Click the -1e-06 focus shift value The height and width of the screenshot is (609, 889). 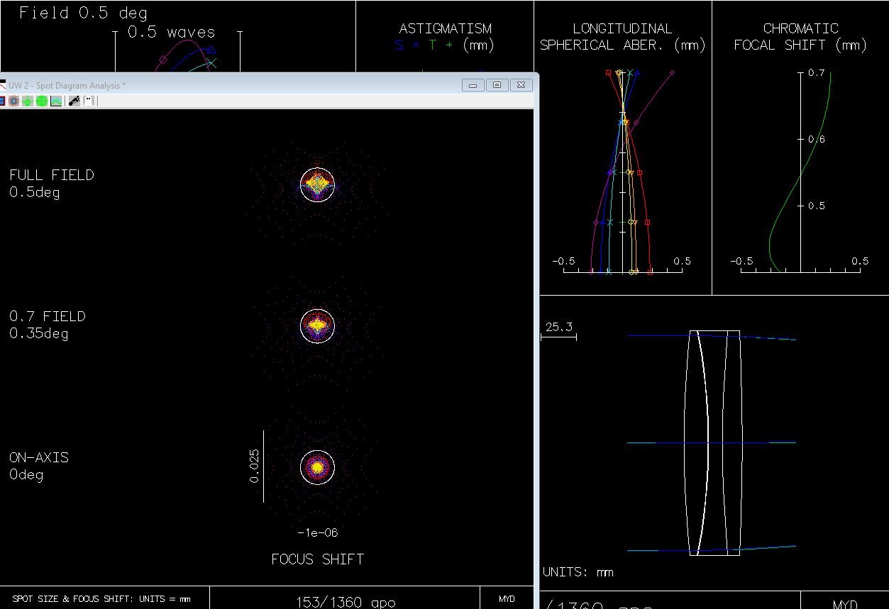coord(317,532)
